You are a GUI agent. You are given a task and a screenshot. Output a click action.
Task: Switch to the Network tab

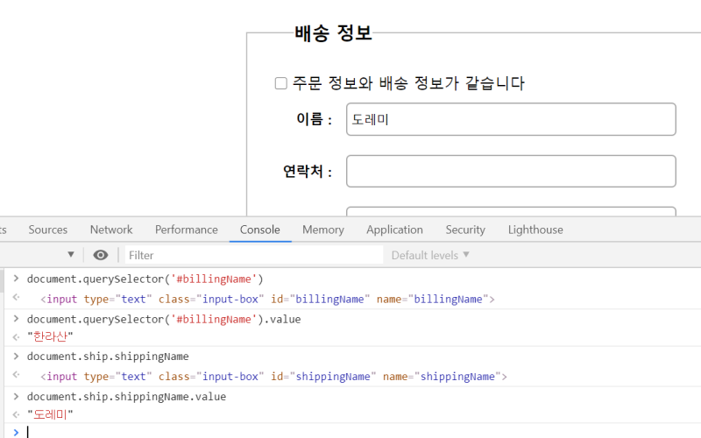(x=111, y=230)
